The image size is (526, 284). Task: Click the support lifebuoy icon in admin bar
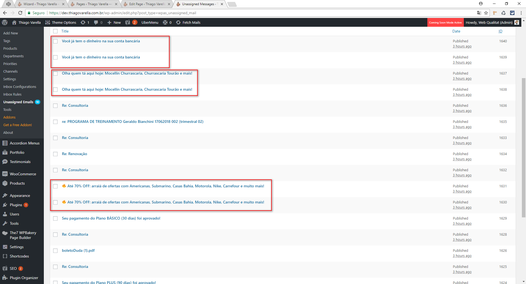point(165,22)
